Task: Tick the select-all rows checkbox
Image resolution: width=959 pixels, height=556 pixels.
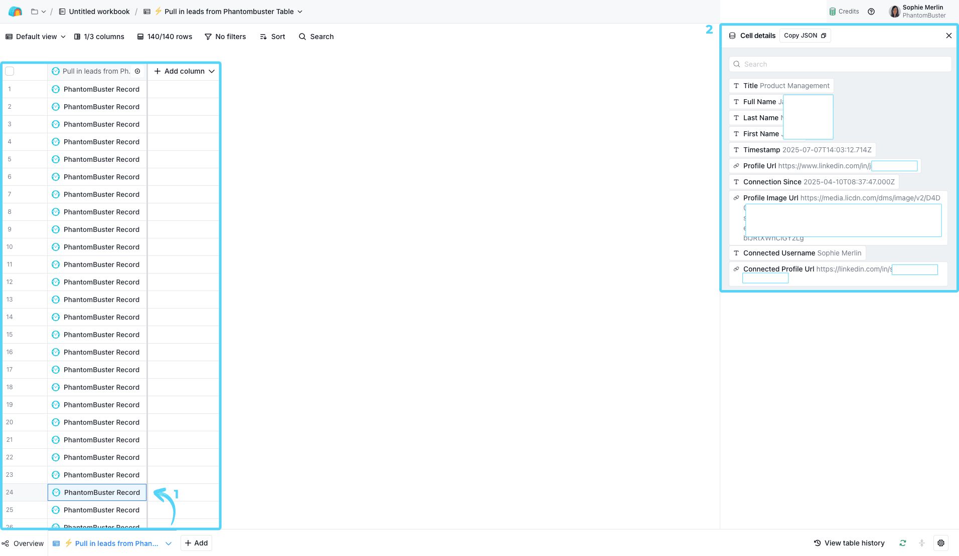Action: [x=10, y=71]
